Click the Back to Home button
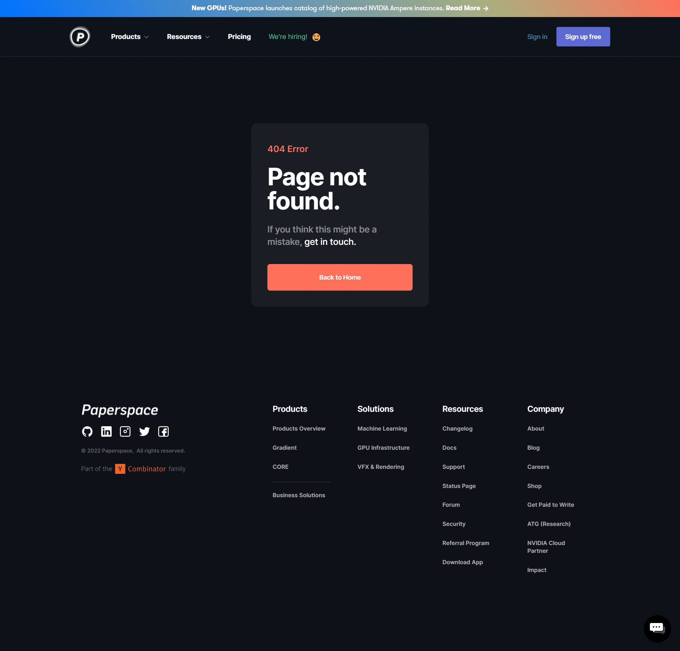Screen dimensions: 680x651 (x=340, y=277)
